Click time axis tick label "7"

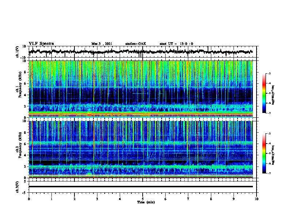[188, 199]
